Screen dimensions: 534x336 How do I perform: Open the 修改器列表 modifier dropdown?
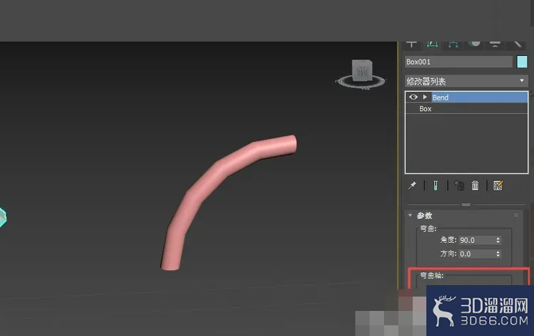(467, 81)
